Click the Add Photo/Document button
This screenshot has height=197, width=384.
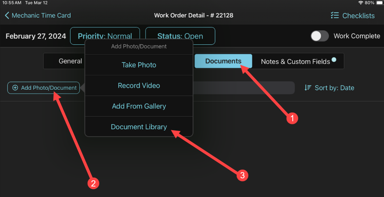pyautogui.click(x=43, y=88)
